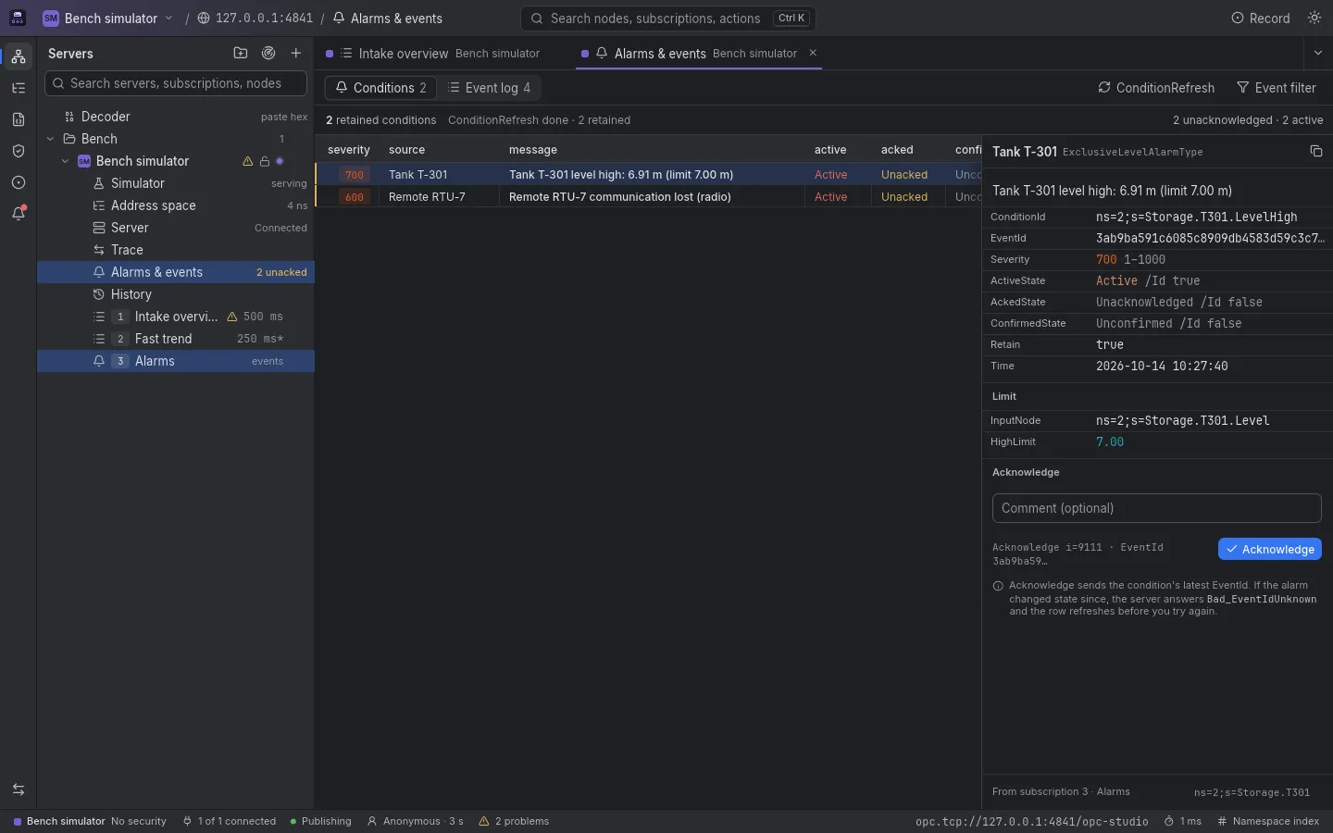Click the discover servers icon next to the folder icon
The width and height of the screenshot is (1333, 833).
point(268,54)
